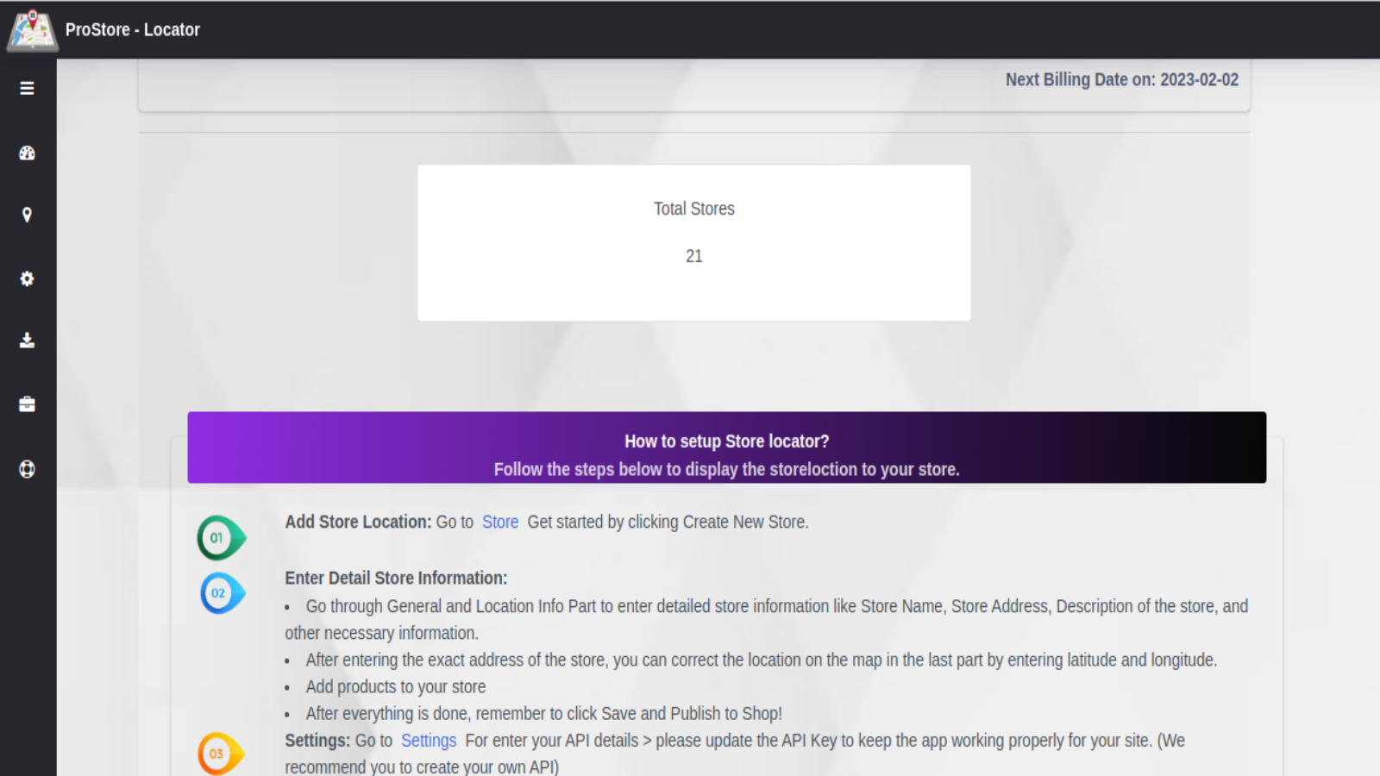Screen dimensions: 1380x776
Task: Open the store location pin icon
Action: click(x=27, y=215)
